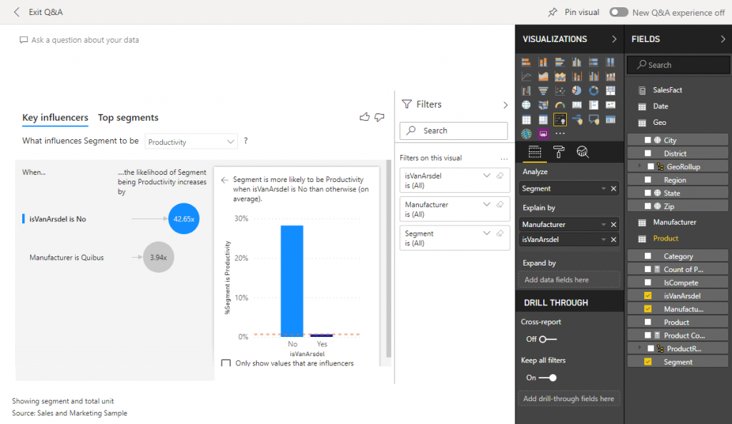Viewport: 732px width, 424px height.
Task: Select the pie chart visualization icon
Action: click(577, 89)
